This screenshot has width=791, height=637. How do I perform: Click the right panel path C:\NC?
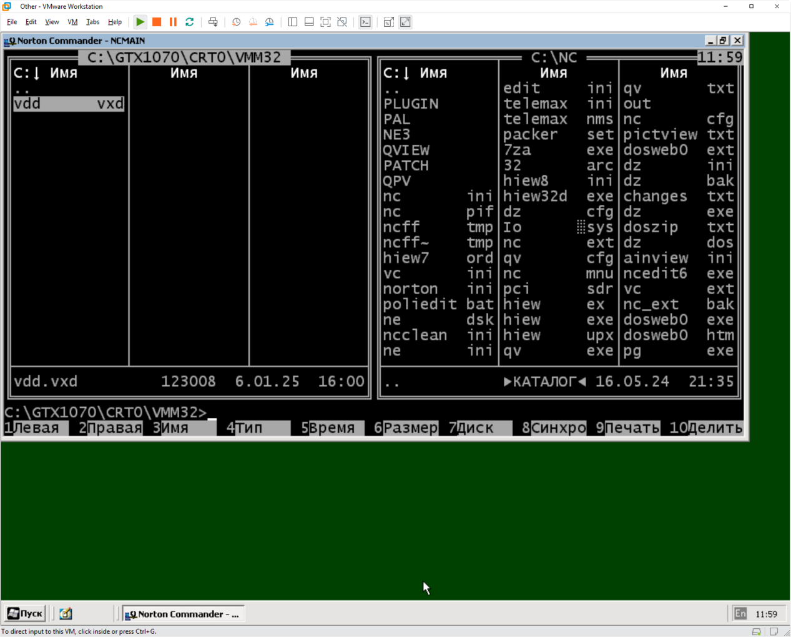coord(554,57)
